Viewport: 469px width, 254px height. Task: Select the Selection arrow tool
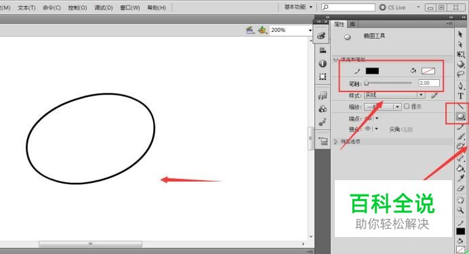click(460, 34)
